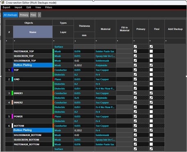Select the PASTEMASK_TOP name cell
Screen dimensions: 187x152
point(33,51)
